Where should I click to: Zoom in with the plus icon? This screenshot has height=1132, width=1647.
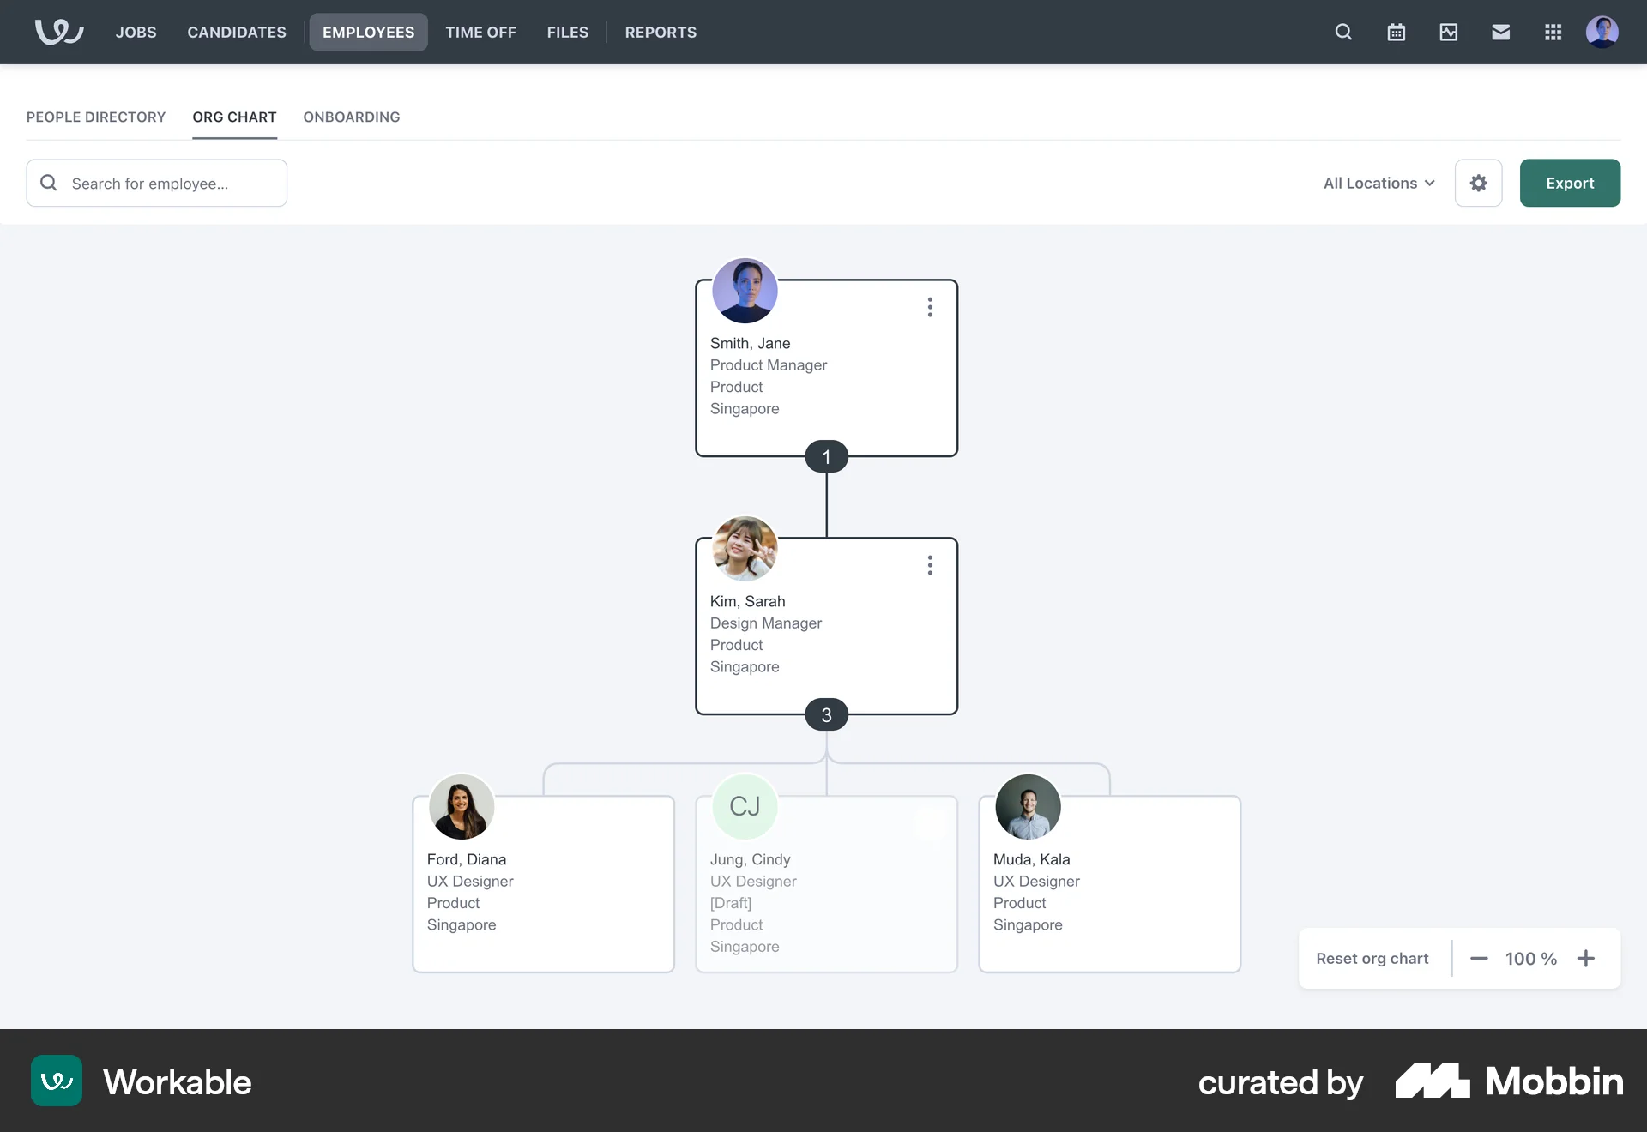point(1586,959)
